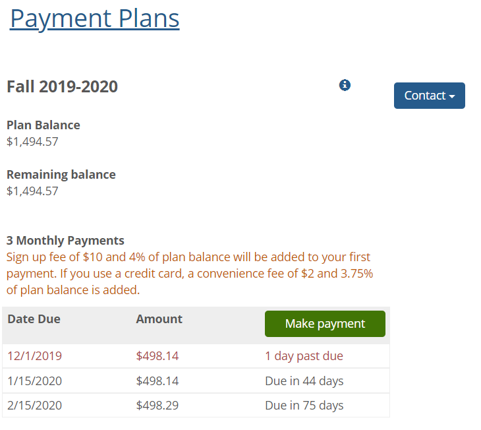Image resolution: width=481 pixels, height=430 pixels.
Task: Select the 12/1/2019 due date
Action: [x=34, y=356]
